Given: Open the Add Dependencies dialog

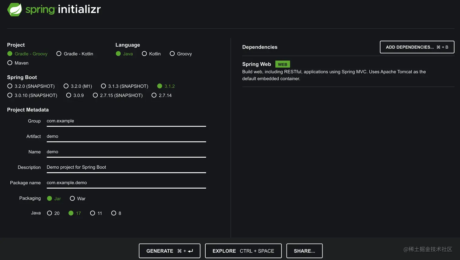Looking at the screenshot, I should pos(417,47).
